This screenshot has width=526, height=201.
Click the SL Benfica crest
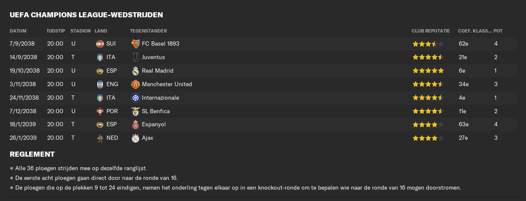[135, 111]
